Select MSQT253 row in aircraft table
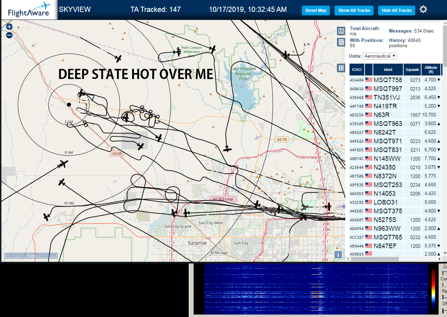The image size is (447, 317). point(395,185)
